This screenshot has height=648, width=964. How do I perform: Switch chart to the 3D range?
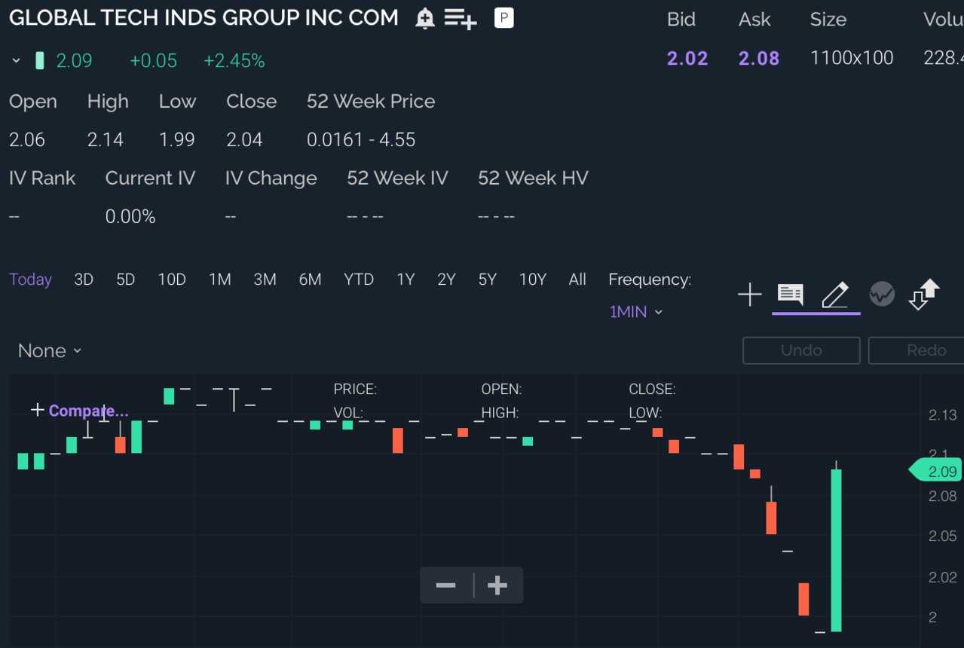[x=84, y=280]
